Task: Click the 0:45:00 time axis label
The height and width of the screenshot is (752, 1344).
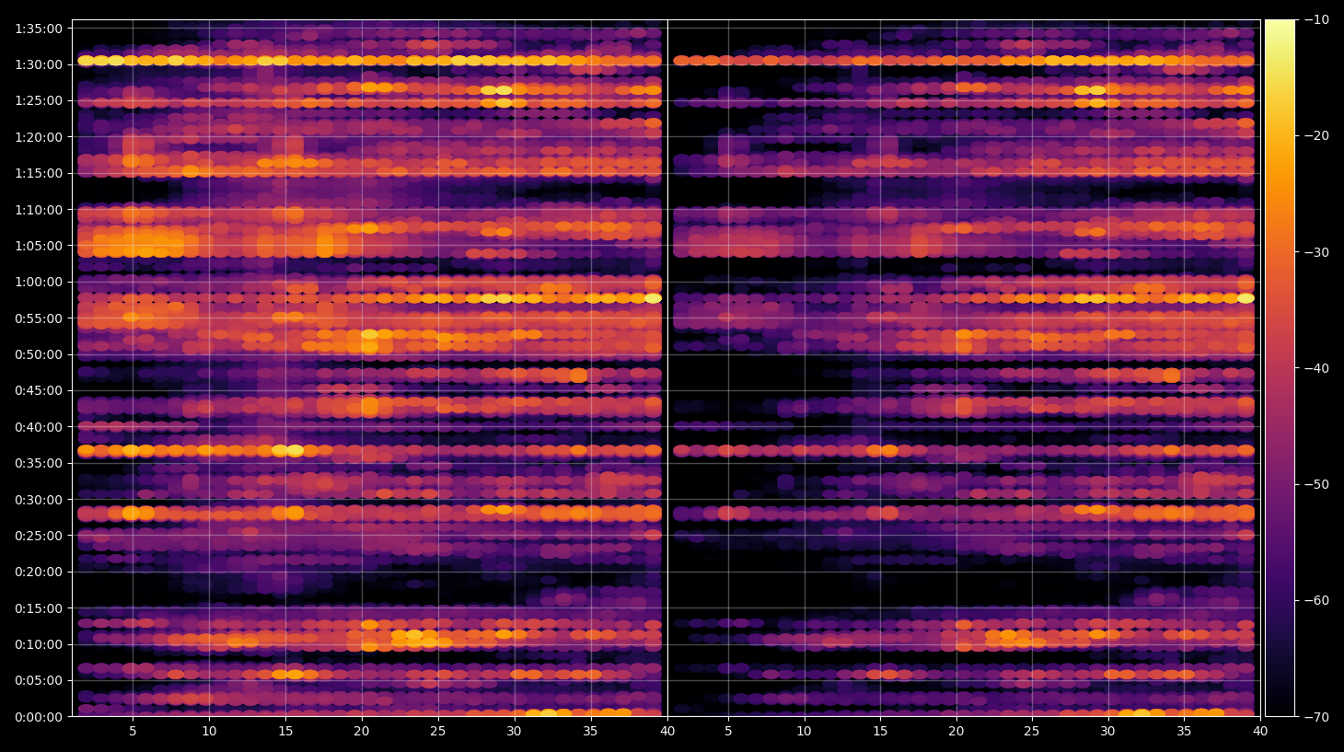Action: click(x=39, y=390)
